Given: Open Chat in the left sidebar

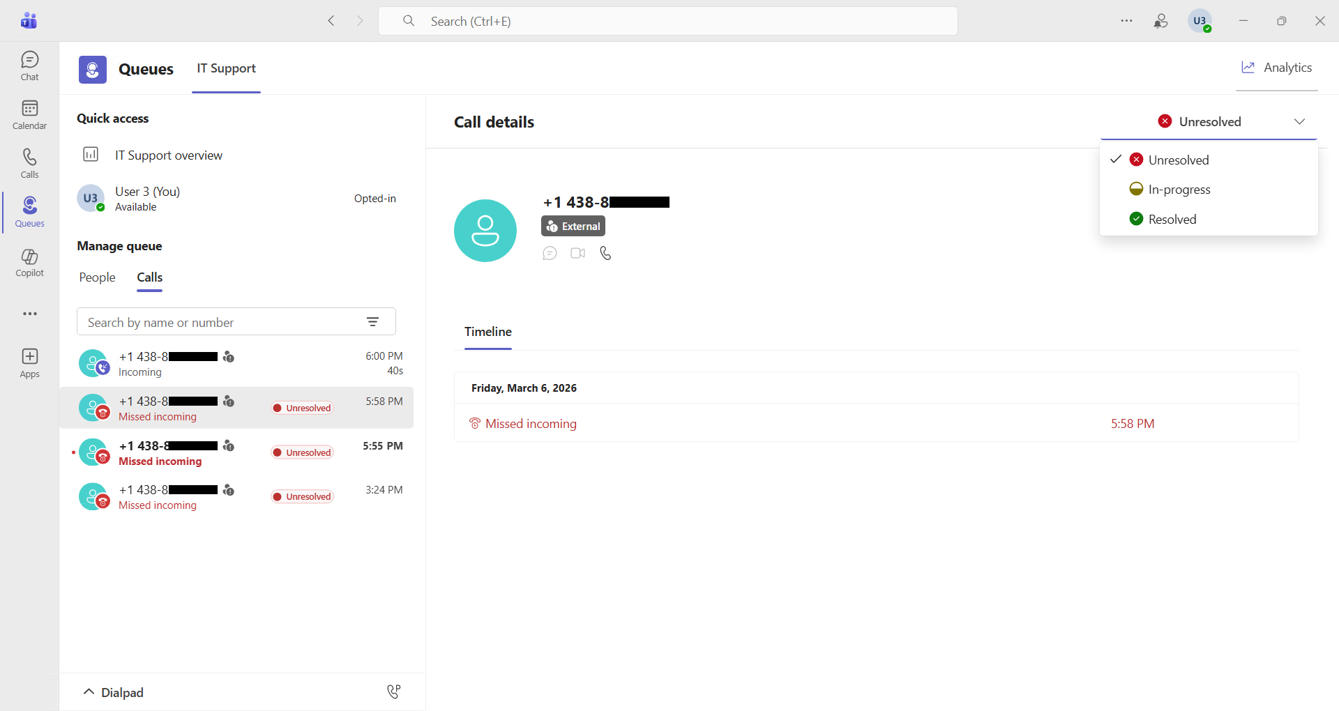Looking at the screenshot, I should [x=29, y=66].
